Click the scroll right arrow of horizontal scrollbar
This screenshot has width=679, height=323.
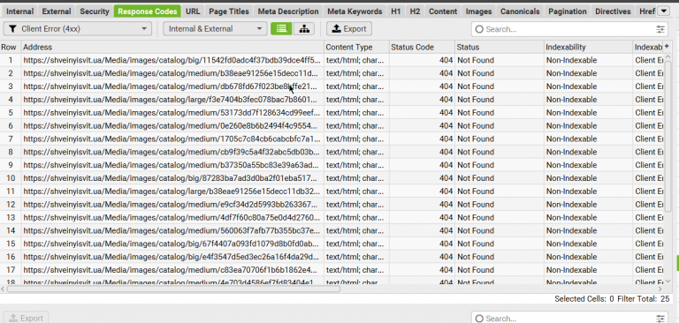pyautogui.click(x=660, y=289)
